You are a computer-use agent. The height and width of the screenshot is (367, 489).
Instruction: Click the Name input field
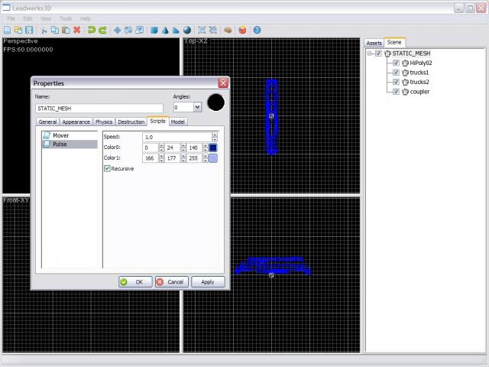[99, 109]
